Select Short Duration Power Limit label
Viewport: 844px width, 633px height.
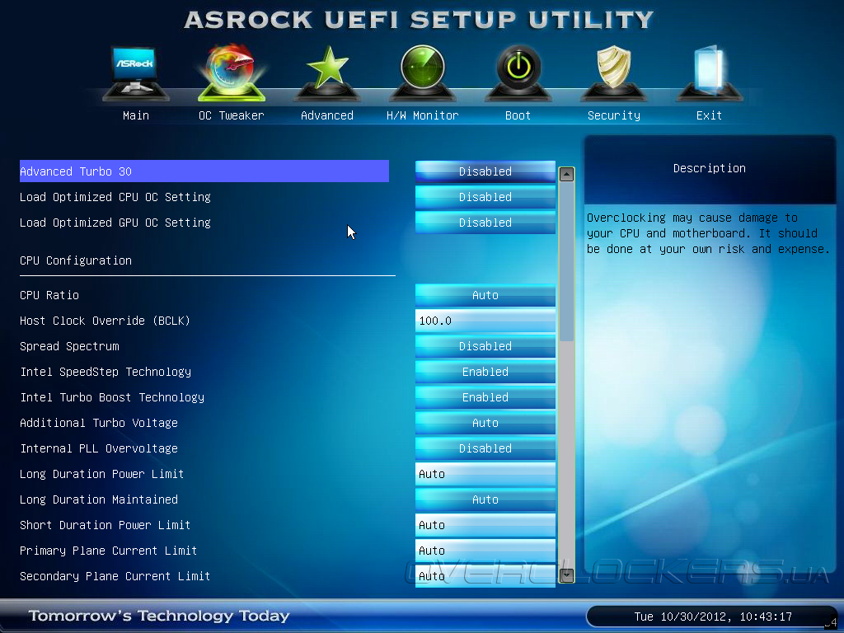[x=105, y=525]
